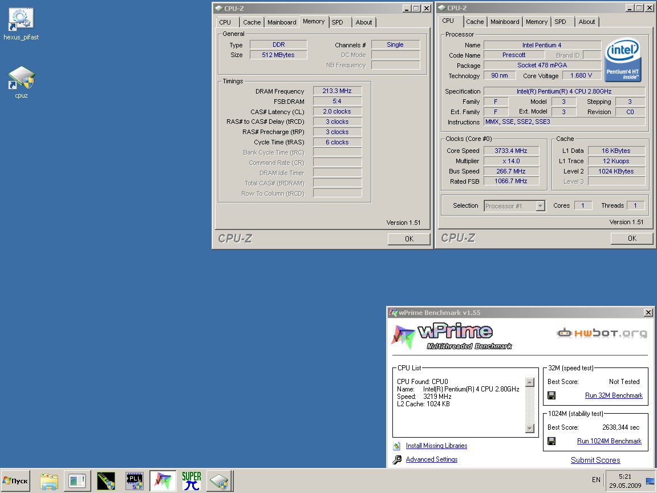
Task: Click the floppy save icon under 1024M test
Action: (551, 441)
